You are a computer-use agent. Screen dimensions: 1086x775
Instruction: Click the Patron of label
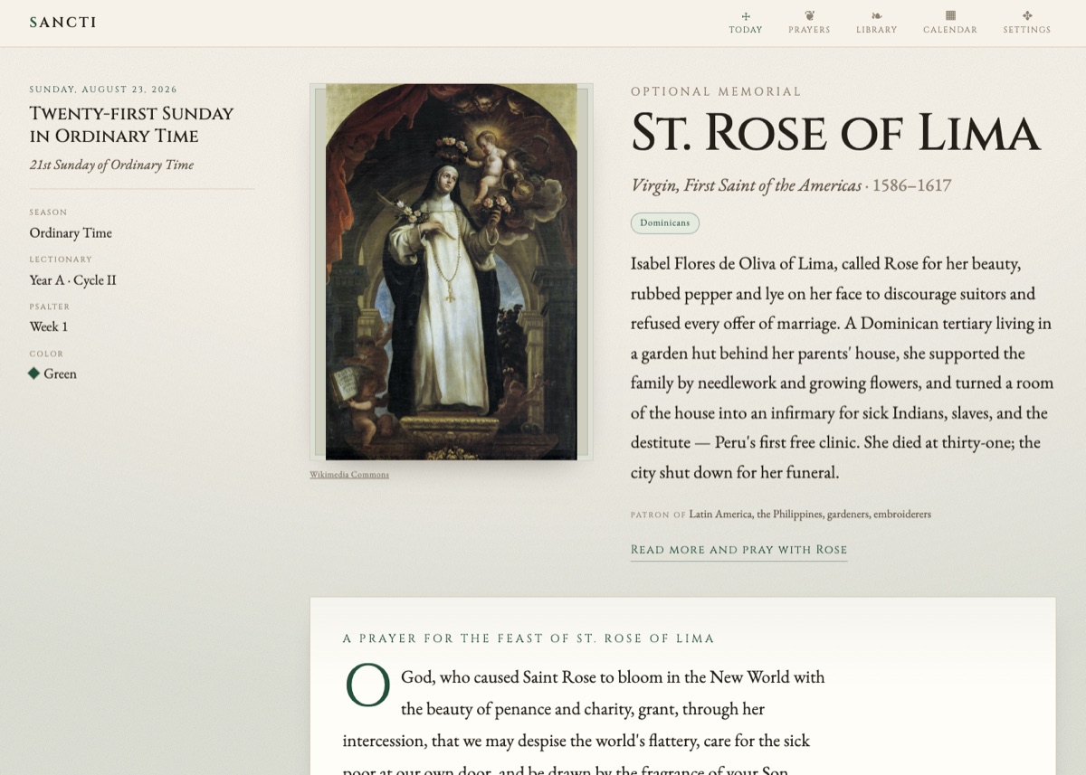coord(658,515)
